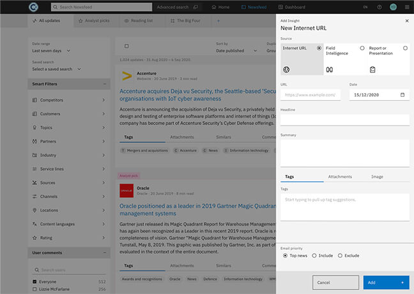Collapse the User comments section
This screenshot has width=414, height=294.
point(105,253)
